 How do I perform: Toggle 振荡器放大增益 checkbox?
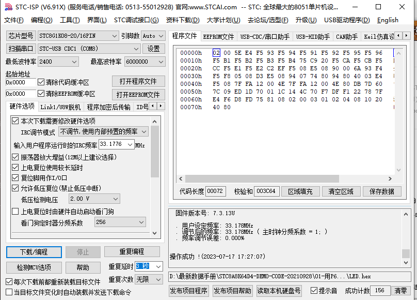coord(15,157)
